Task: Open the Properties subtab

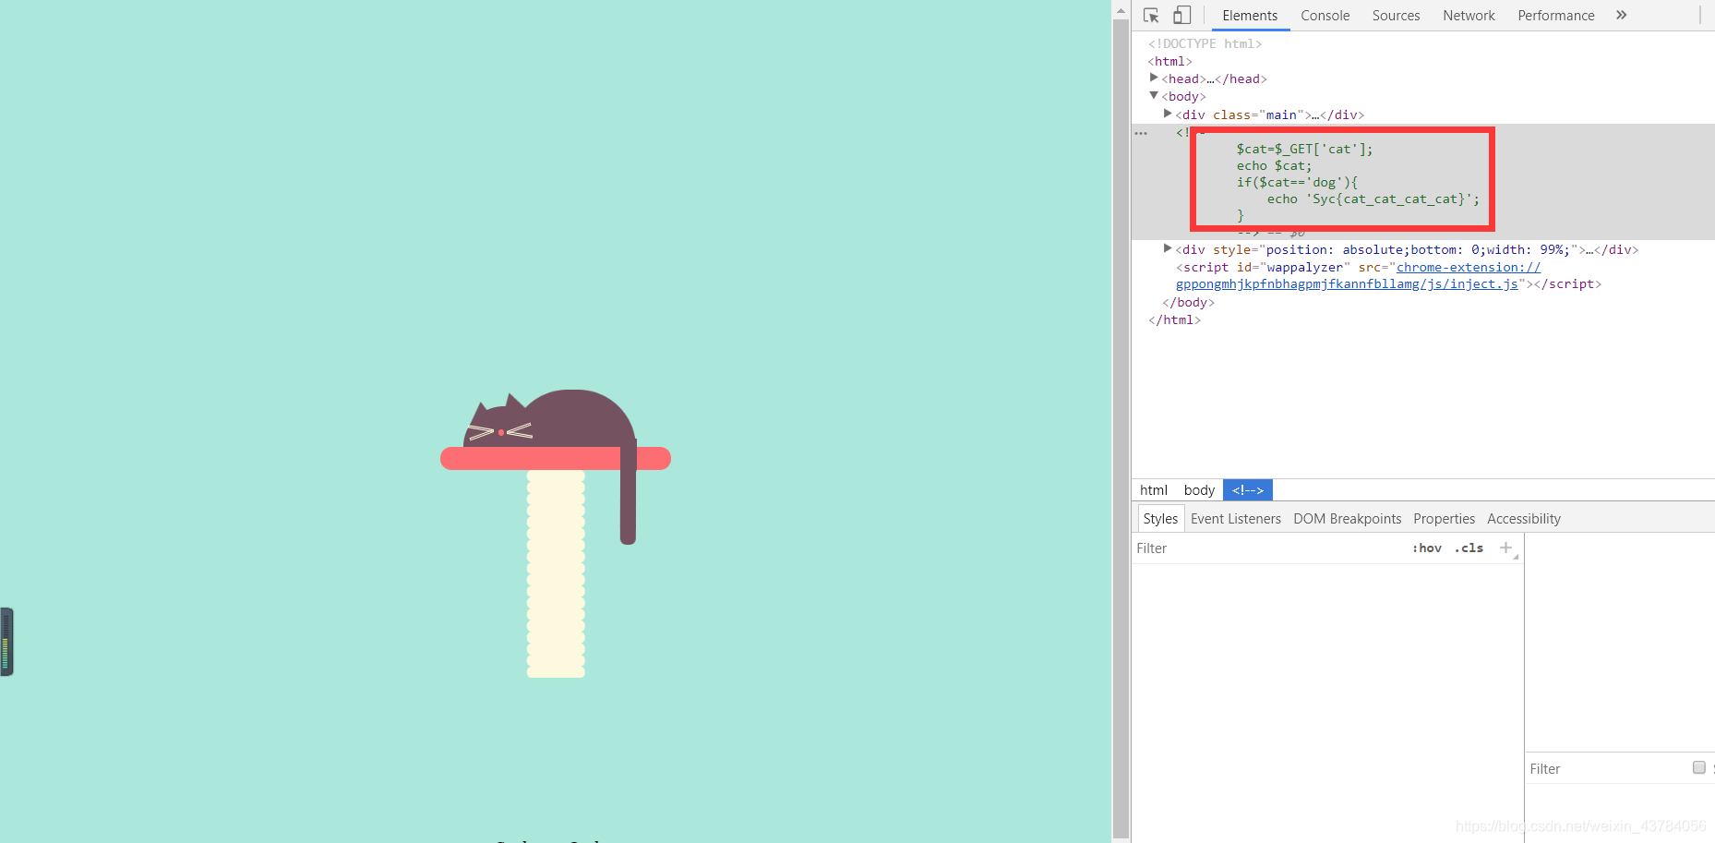Action: point(1444,519)
